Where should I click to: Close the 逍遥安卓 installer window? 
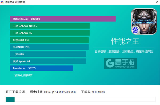tap(157, 2)
